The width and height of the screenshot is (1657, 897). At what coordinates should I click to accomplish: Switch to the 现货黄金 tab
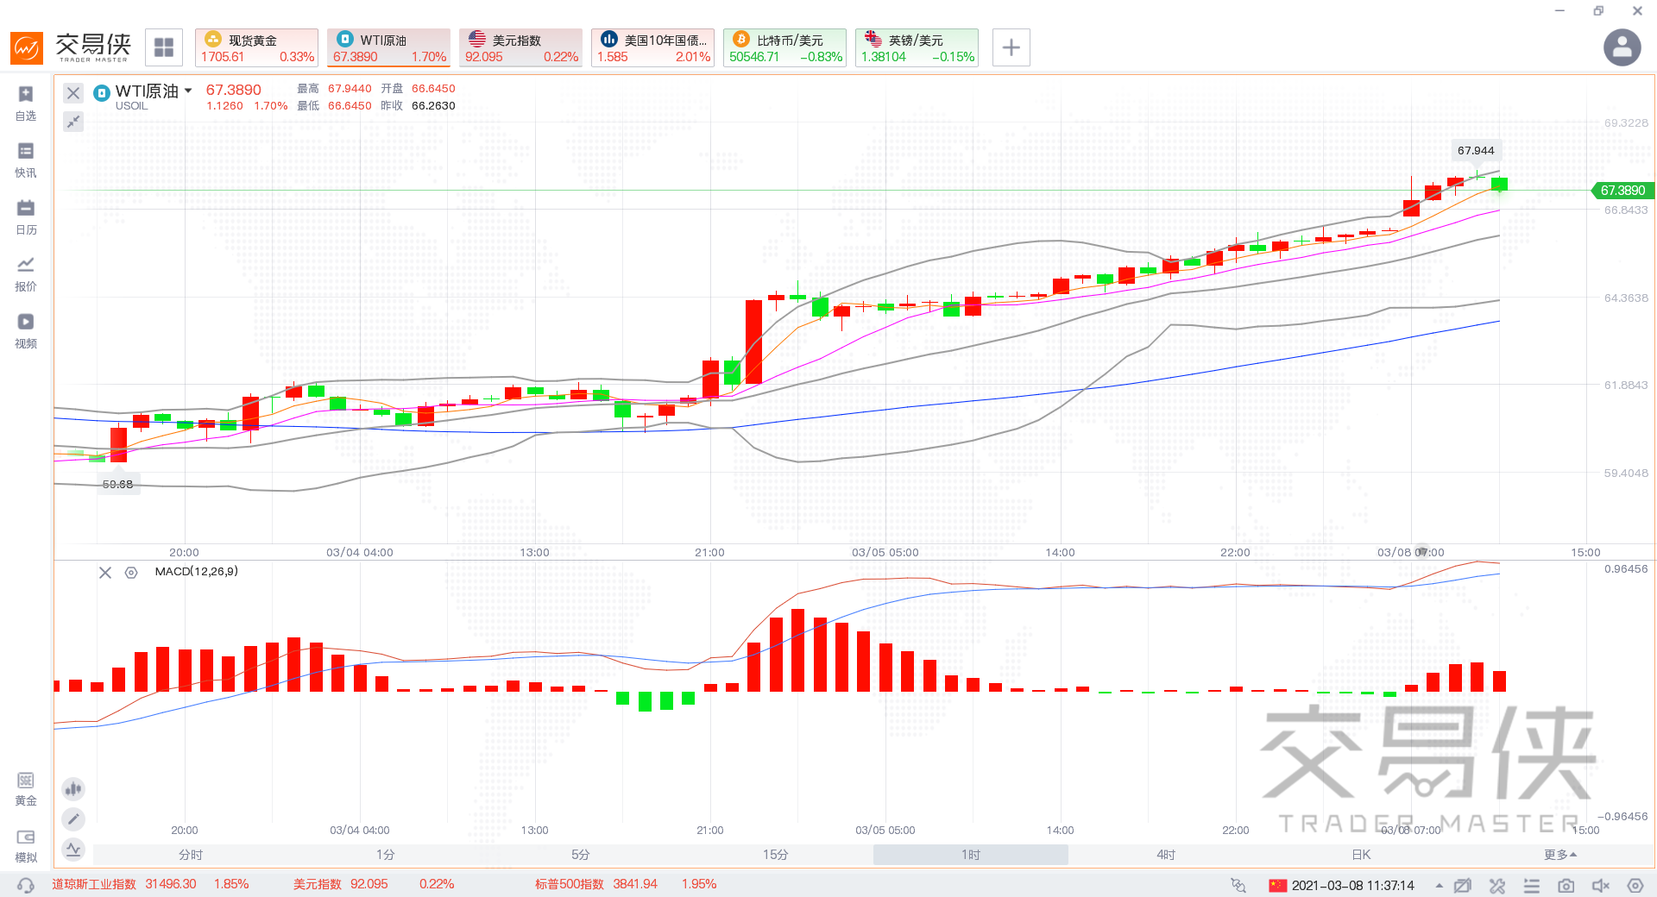256,47
